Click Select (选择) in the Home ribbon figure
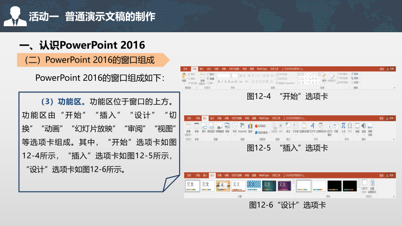The width and height of the screenshot is (402, 226). pyautogui.click(x=355, y=82)
